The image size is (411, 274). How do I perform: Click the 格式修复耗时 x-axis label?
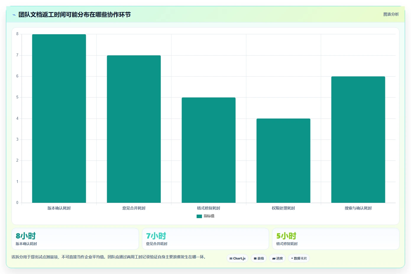(209, 208)
